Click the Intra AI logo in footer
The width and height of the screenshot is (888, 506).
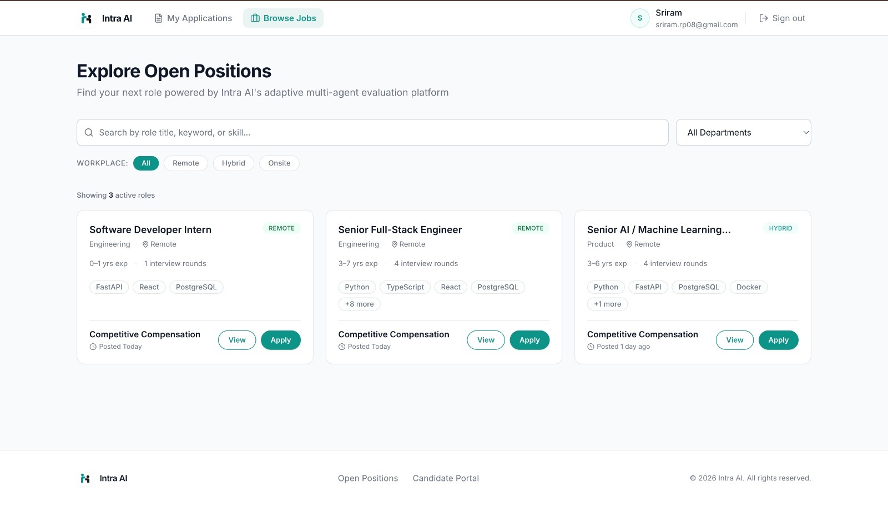(85, 478)
